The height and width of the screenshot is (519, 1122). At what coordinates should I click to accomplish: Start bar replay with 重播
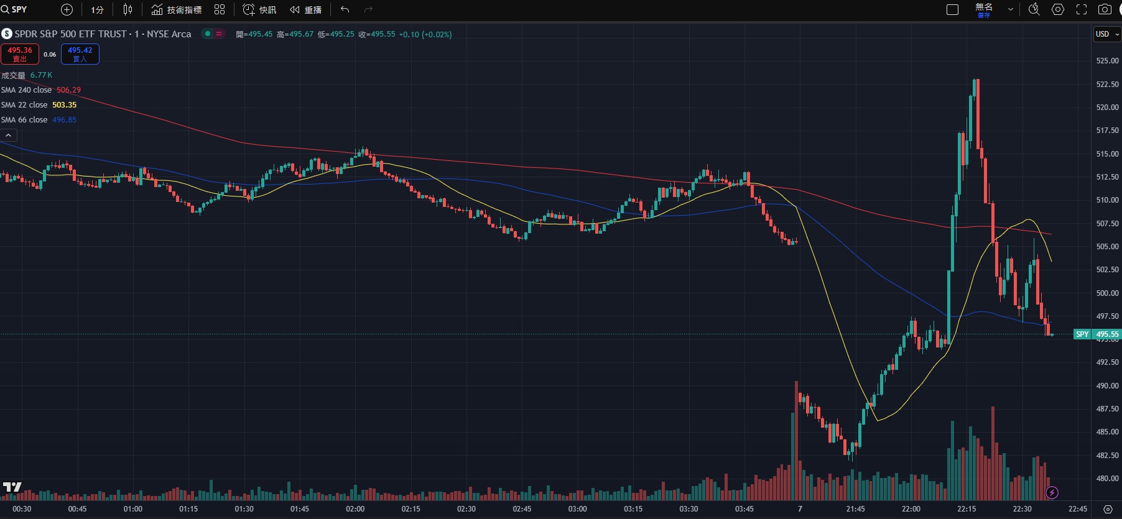306,9
